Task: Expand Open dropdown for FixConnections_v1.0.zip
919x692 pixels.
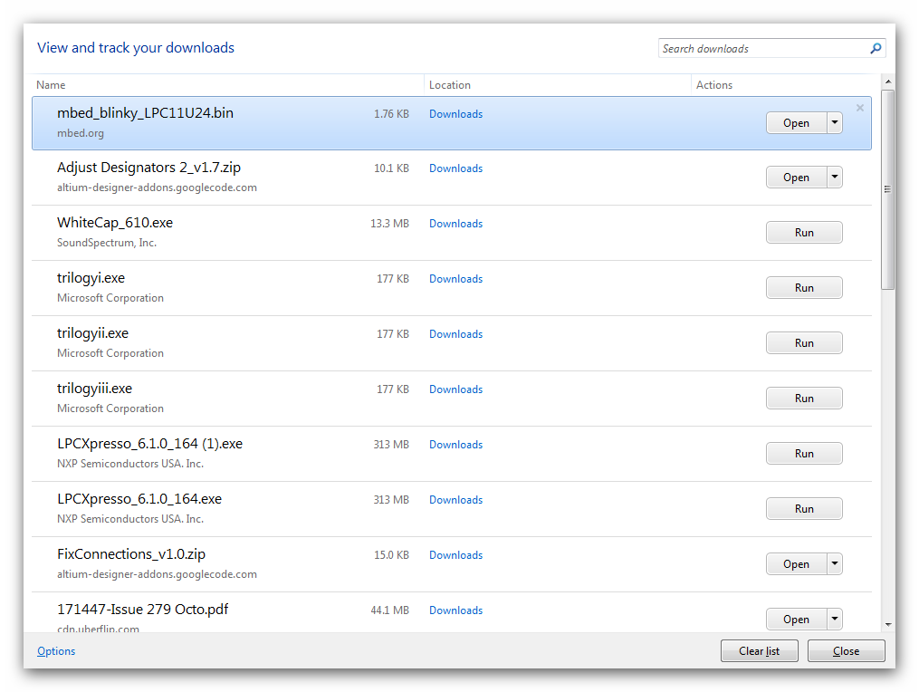Action: [835, 564]
